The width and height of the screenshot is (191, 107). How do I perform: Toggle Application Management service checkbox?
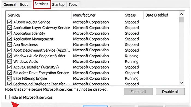[10, 39]
